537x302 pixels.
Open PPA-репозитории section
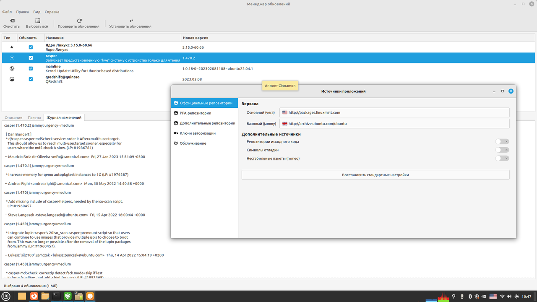coord(204,113)
